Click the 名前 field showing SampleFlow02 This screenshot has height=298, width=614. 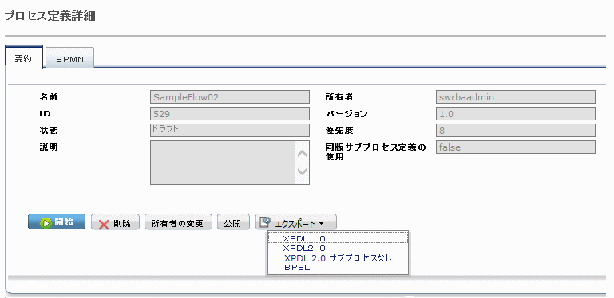pos(230,97)
